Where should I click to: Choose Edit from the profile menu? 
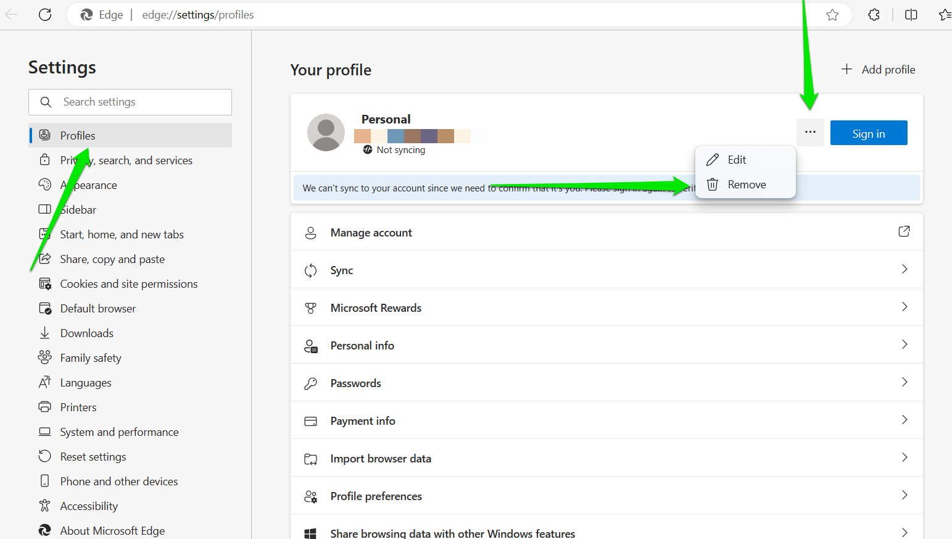745,160
